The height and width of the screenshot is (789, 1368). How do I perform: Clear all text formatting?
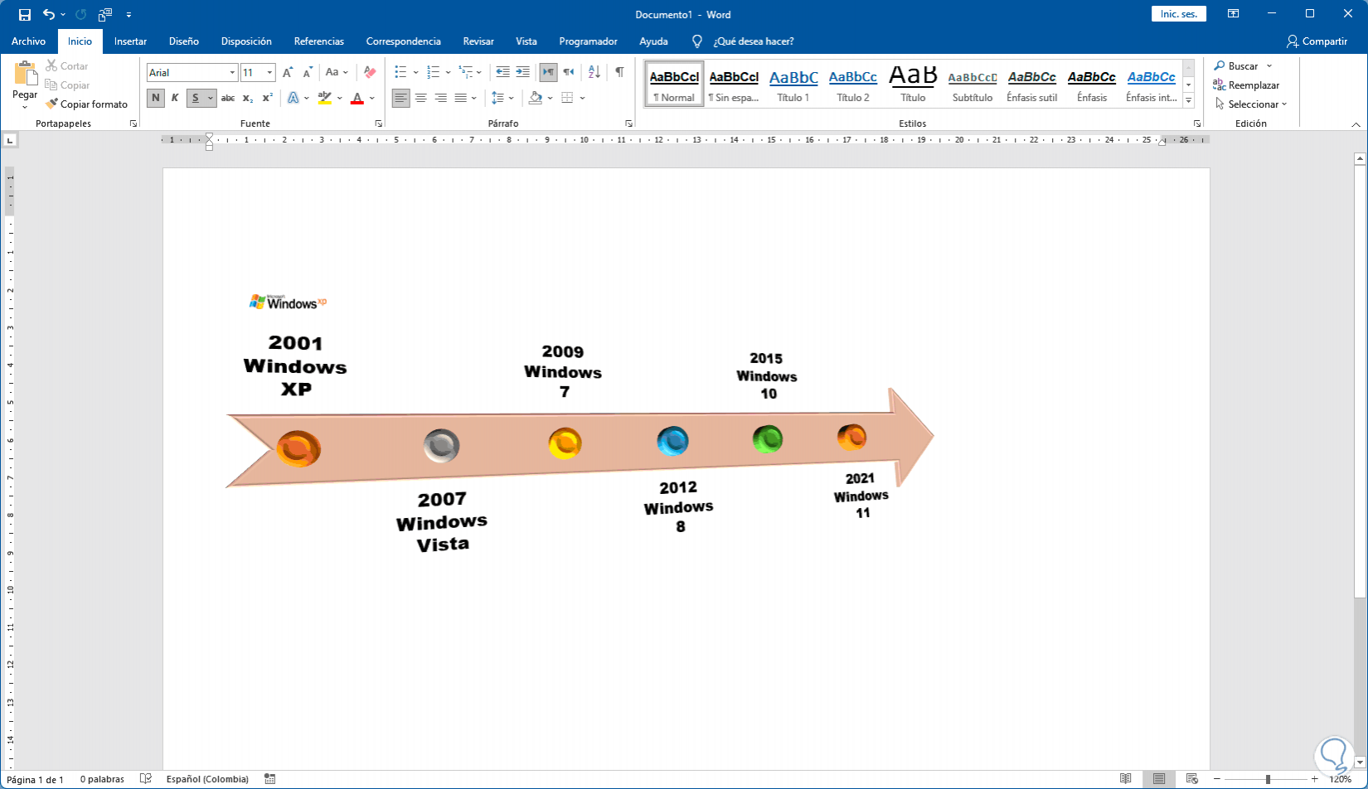pyautogui.click(x=370, y=73)
